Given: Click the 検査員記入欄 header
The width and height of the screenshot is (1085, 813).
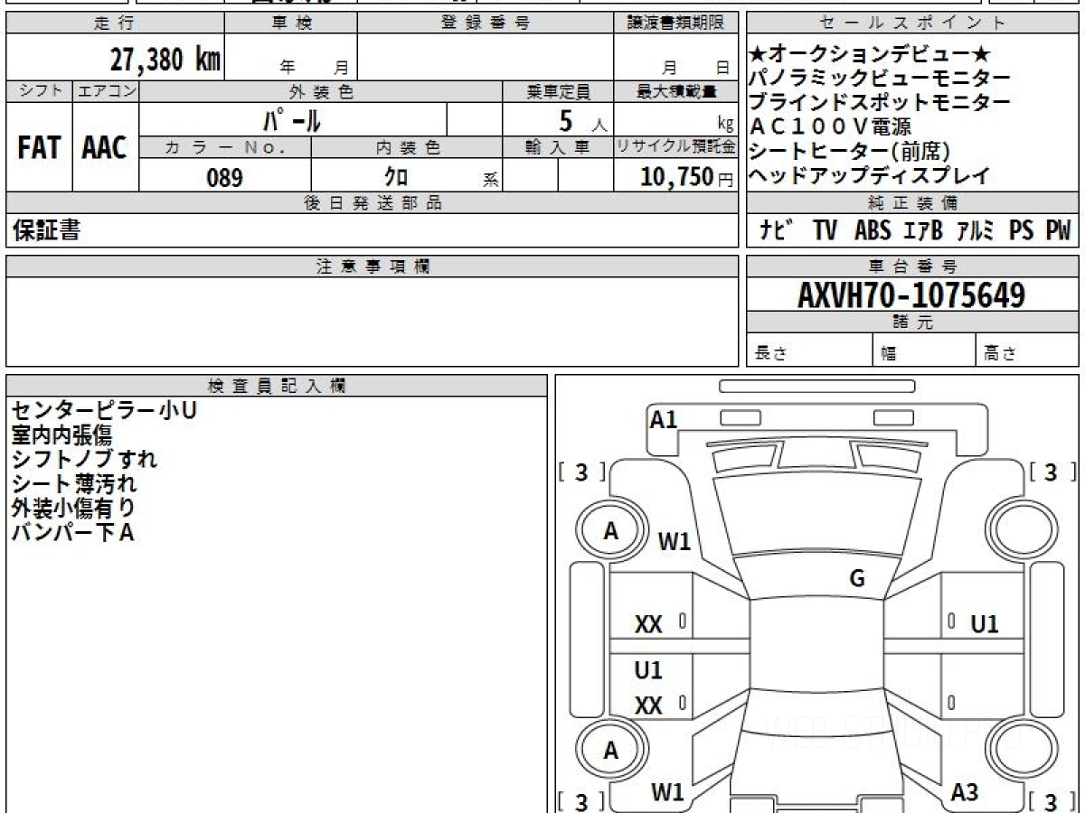Looking at the screenshot, I should coord(277,385).
